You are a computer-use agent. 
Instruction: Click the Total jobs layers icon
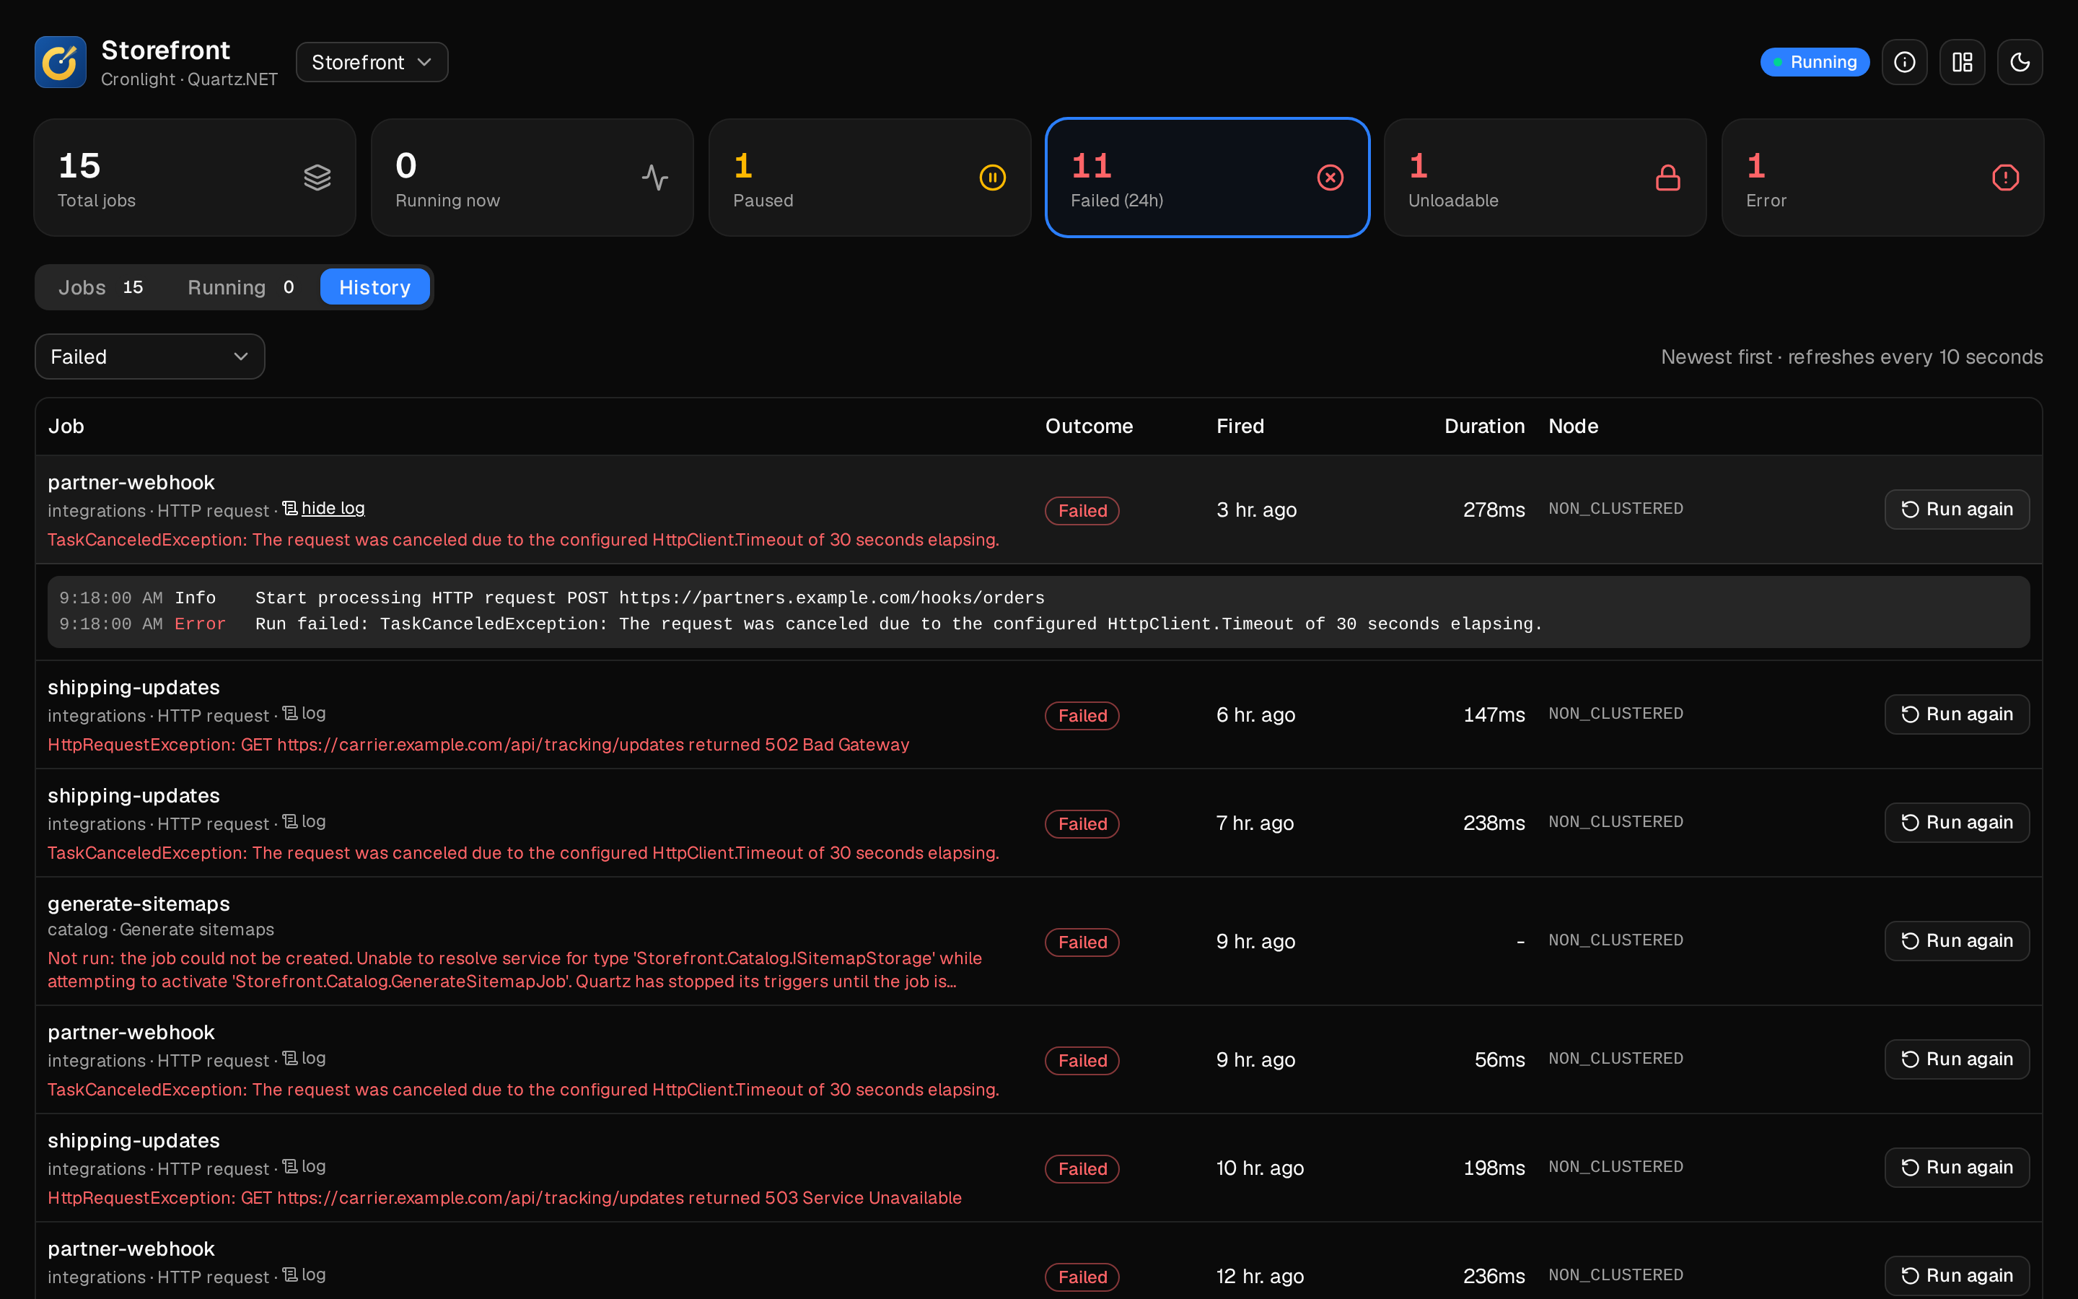pyautogui.click(x=317, y=178)
